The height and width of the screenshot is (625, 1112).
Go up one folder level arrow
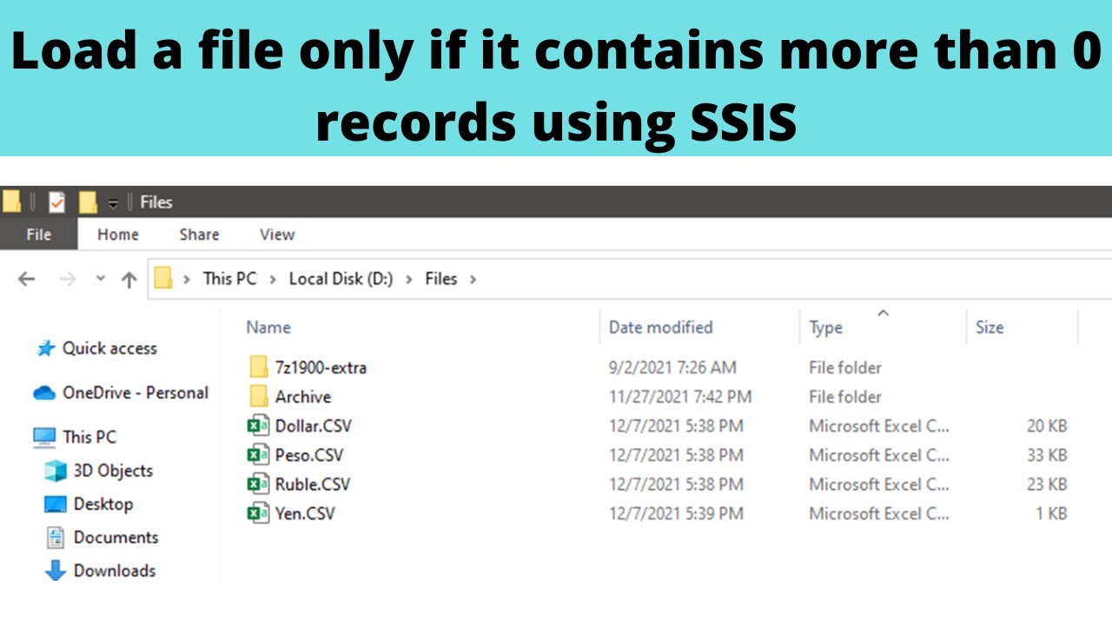pos(129,279)
